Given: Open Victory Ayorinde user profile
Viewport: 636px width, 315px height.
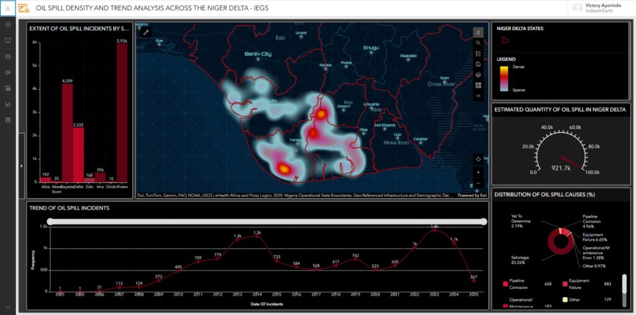Looking at the screenshot, I should point(600,8).
